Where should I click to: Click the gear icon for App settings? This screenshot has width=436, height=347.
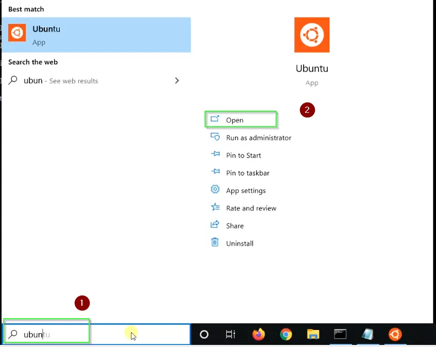coord(215,189)
